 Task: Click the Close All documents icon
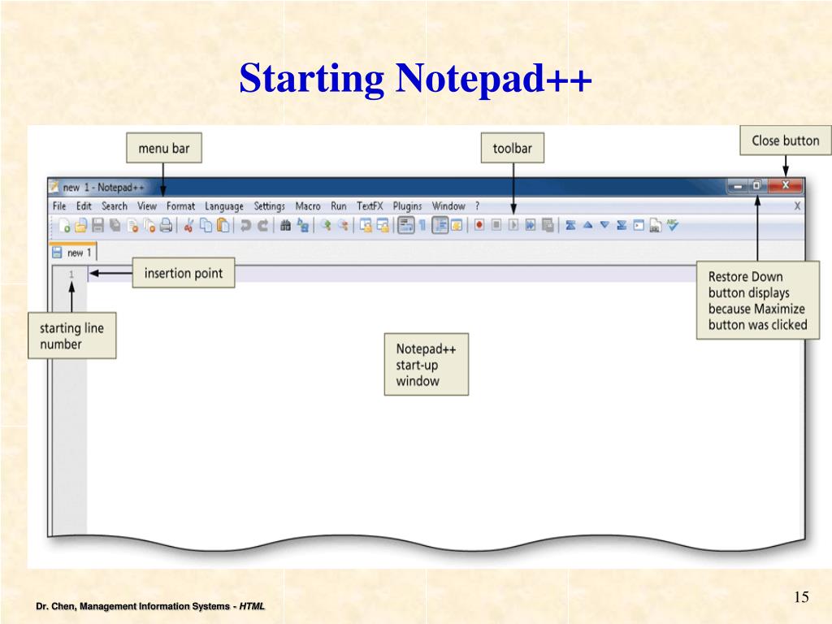point(149,226)
